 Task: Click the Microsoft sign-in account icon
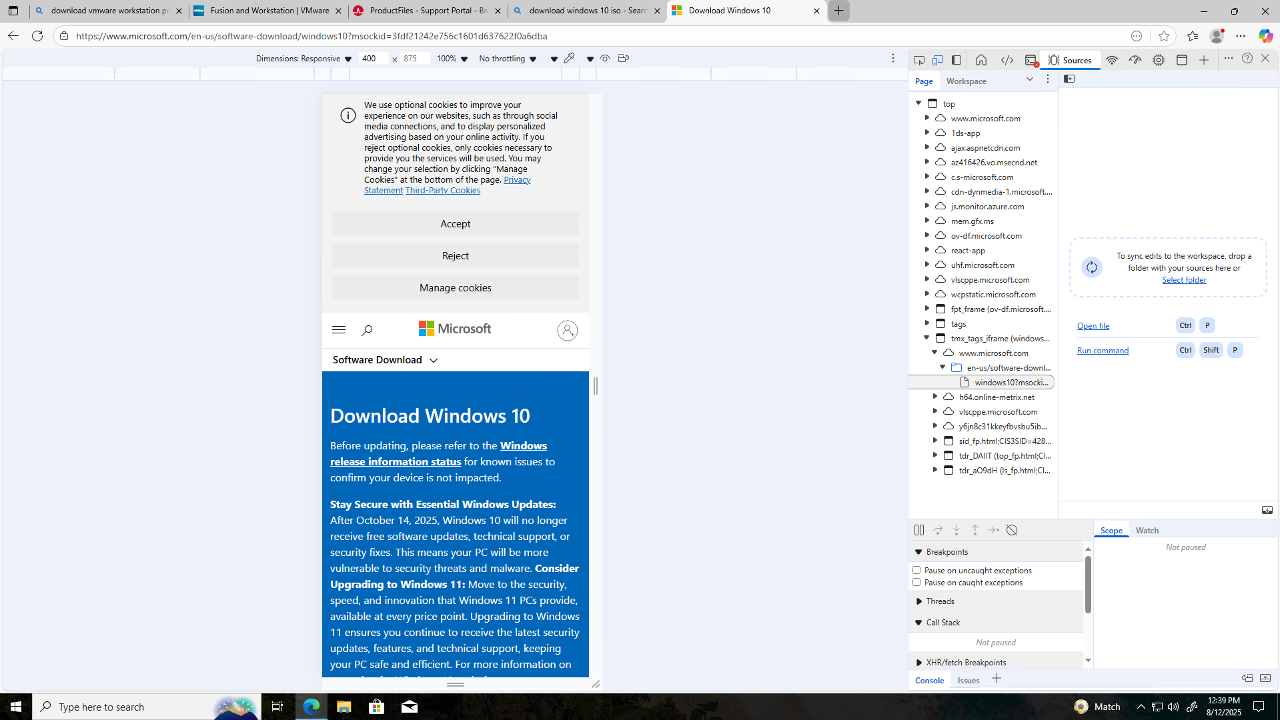(568, 331)
